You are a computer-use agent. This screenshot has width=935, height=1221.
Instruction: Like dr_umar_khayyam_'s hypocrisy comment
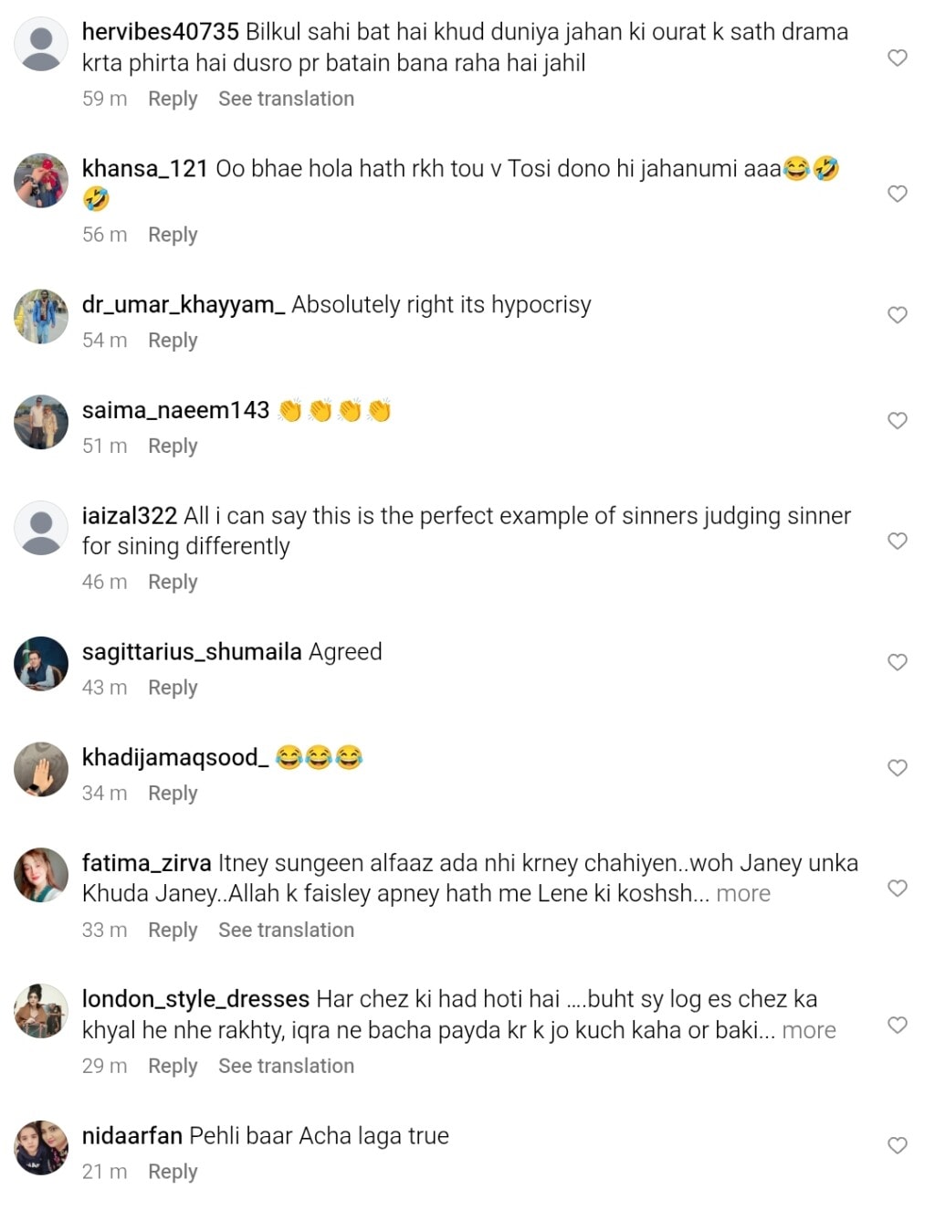click(898, 315)
